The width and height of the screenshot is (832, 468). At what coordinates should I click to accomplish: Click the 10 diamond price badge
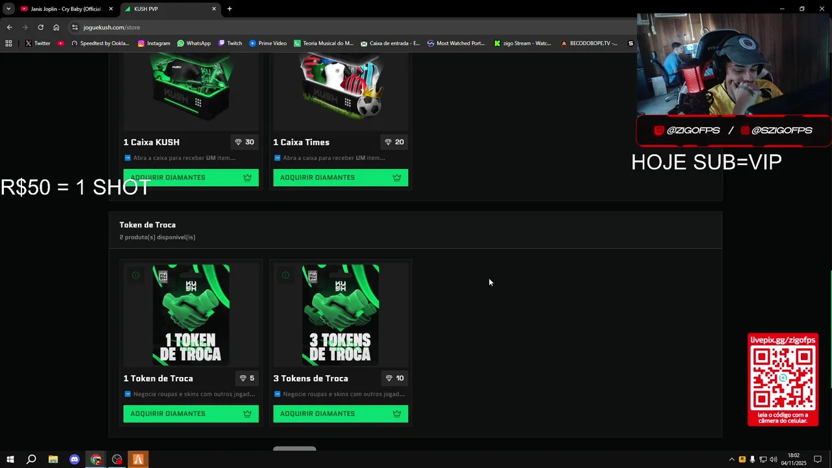[x=395, y=378]
